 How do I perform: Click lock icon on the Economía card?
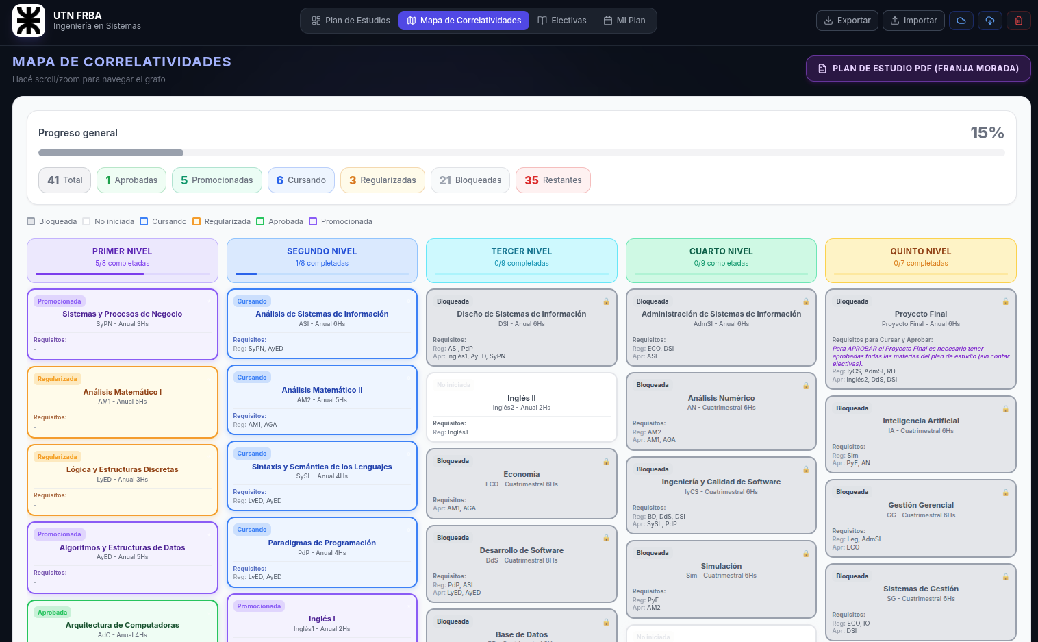click(606, 461)
